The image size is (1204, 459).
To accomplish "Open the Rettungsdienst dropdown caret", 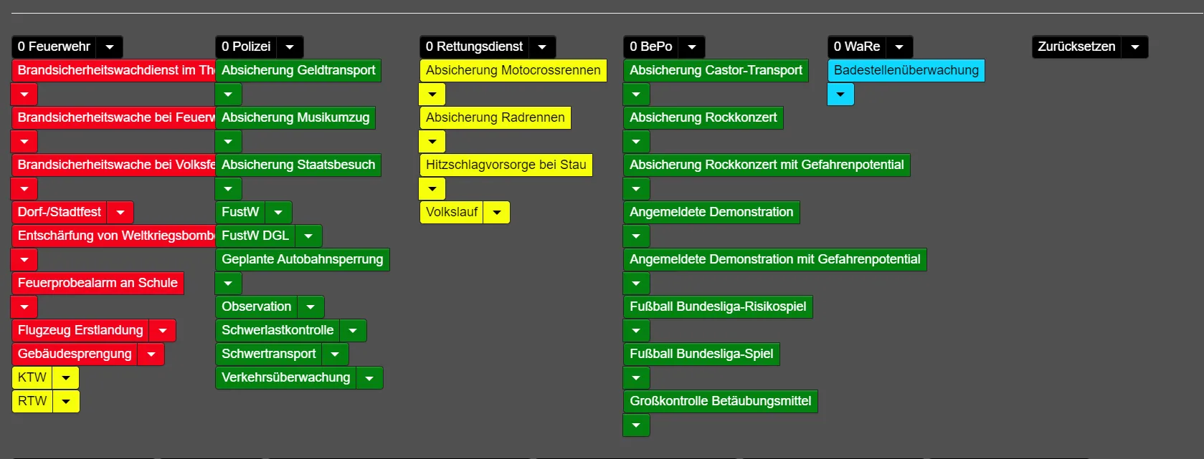I will (x=542, y=47).
